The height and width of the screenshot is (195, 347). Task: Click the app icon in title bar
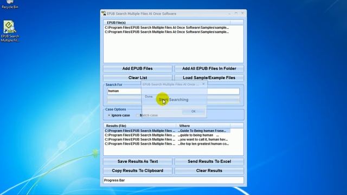104,14
